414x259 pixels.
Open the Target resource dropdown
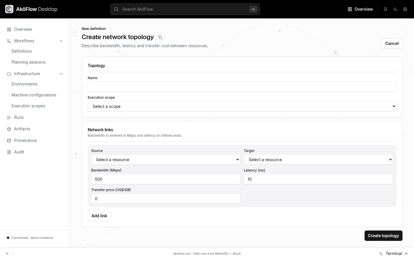(318, 159)
